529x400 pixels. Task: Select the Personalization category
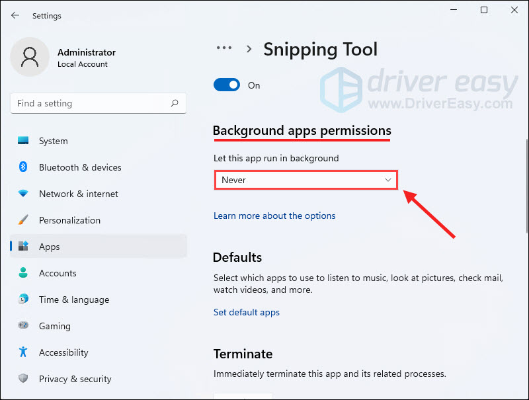click(x=98, y=220)
